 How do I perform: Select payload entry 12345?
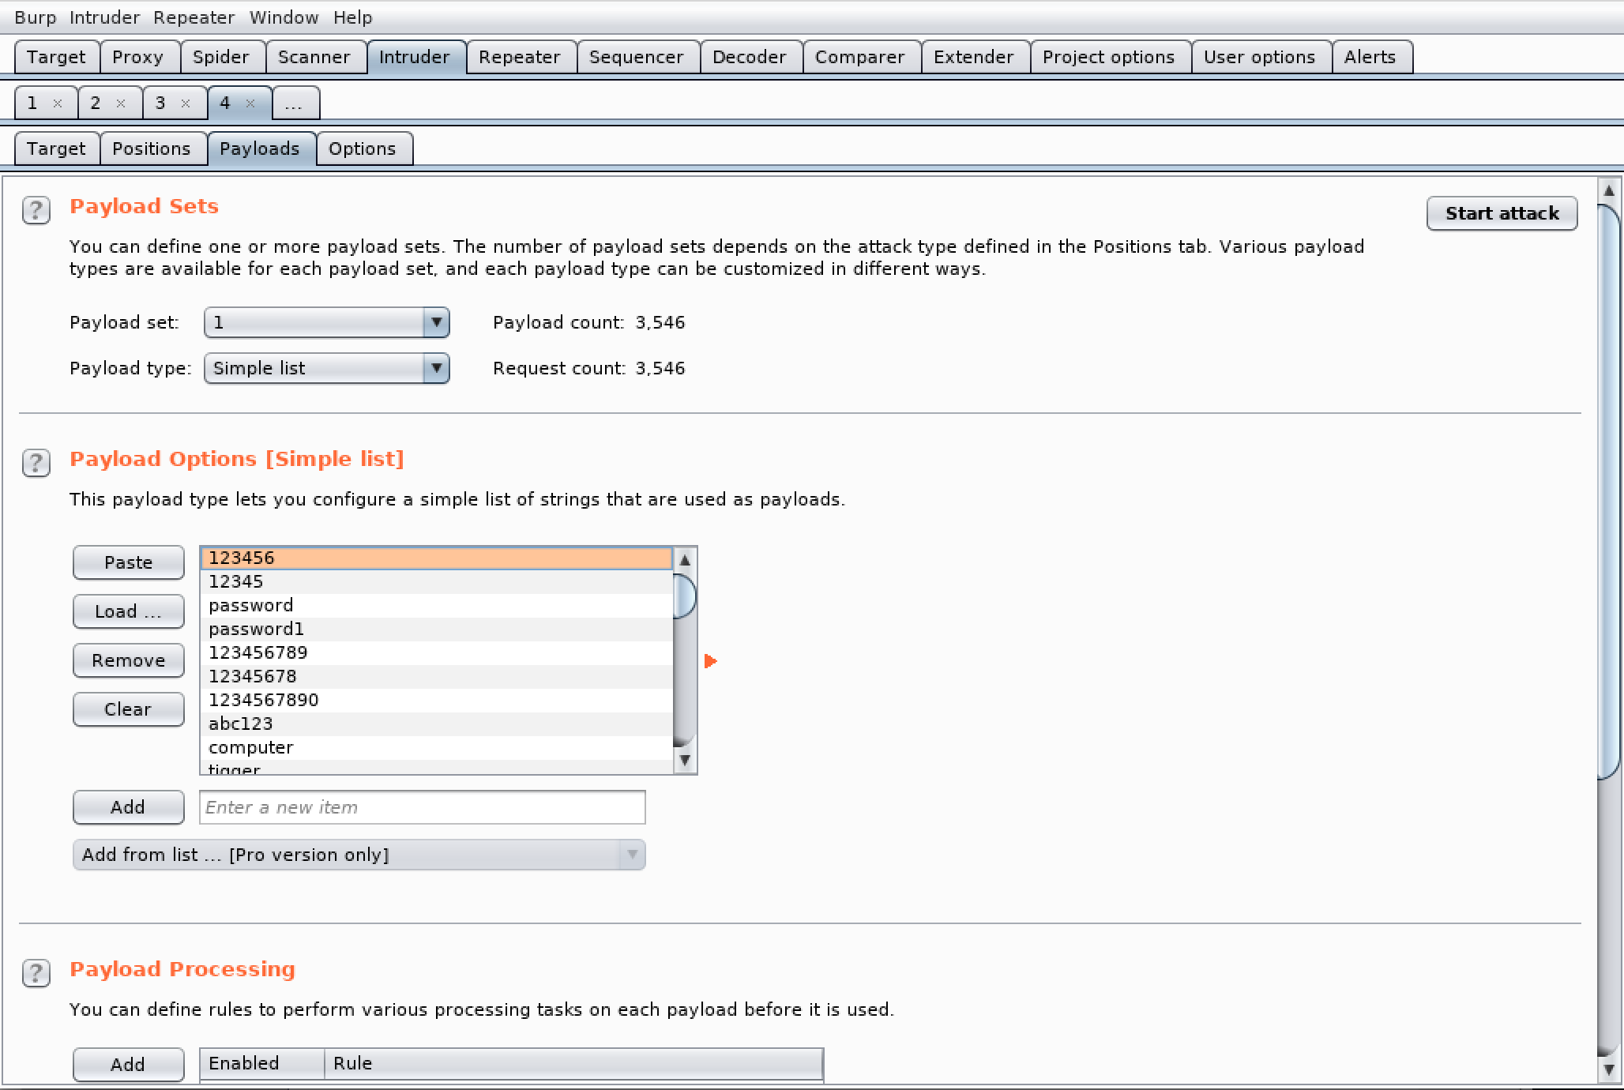tap(437, 582)
